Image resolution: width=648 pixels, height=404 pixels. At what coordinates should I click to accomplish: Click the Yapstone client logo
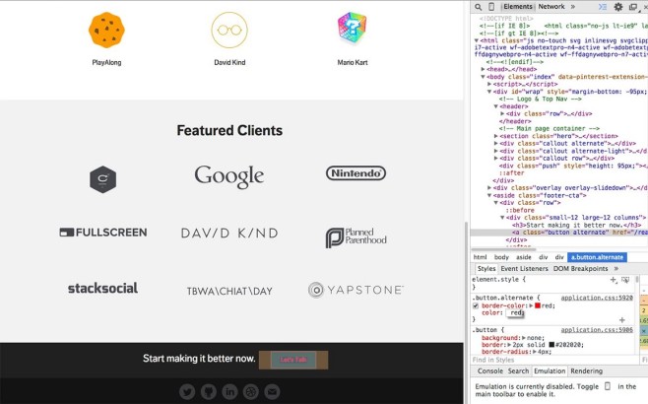tap(356, 290)
